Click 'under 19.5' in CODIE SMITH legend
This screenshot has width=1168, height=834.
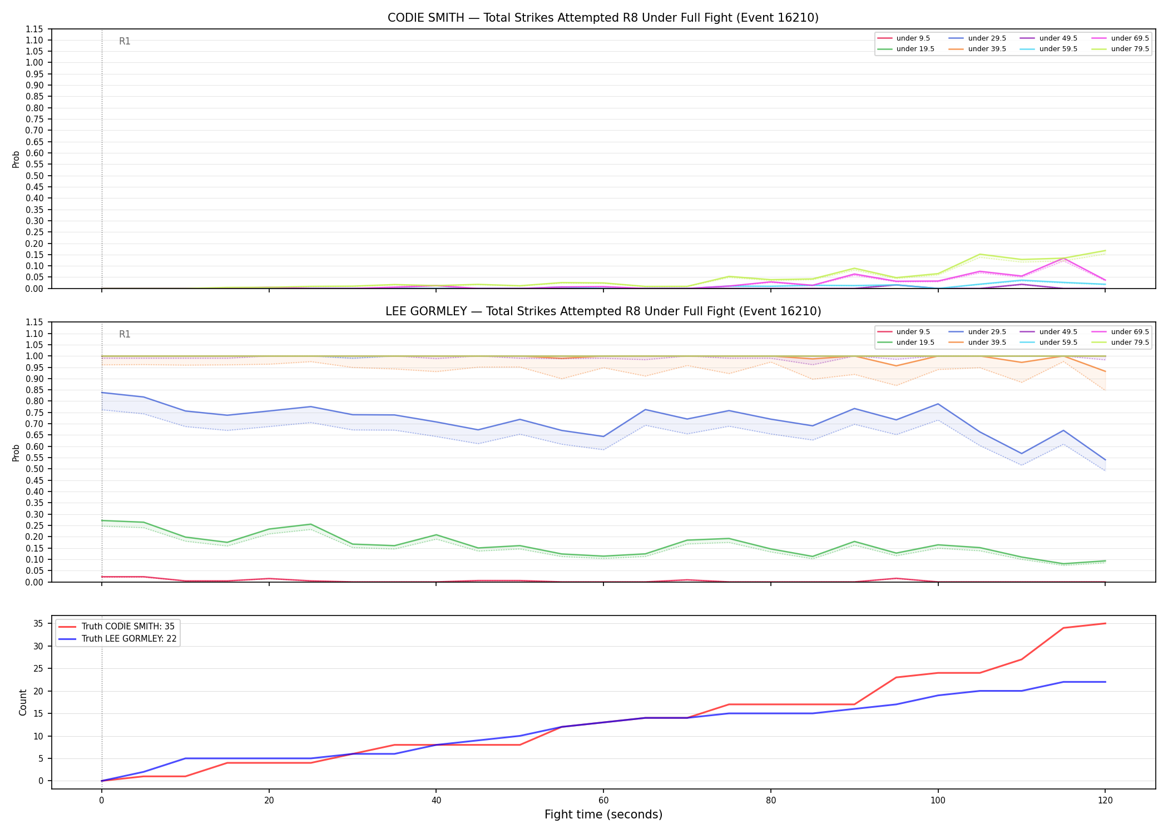point(915,49)
